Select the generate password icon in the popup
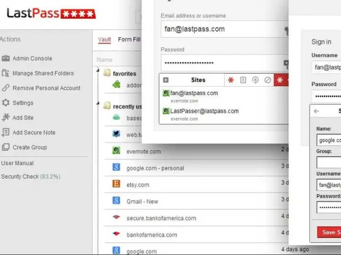 coord(255,80)
